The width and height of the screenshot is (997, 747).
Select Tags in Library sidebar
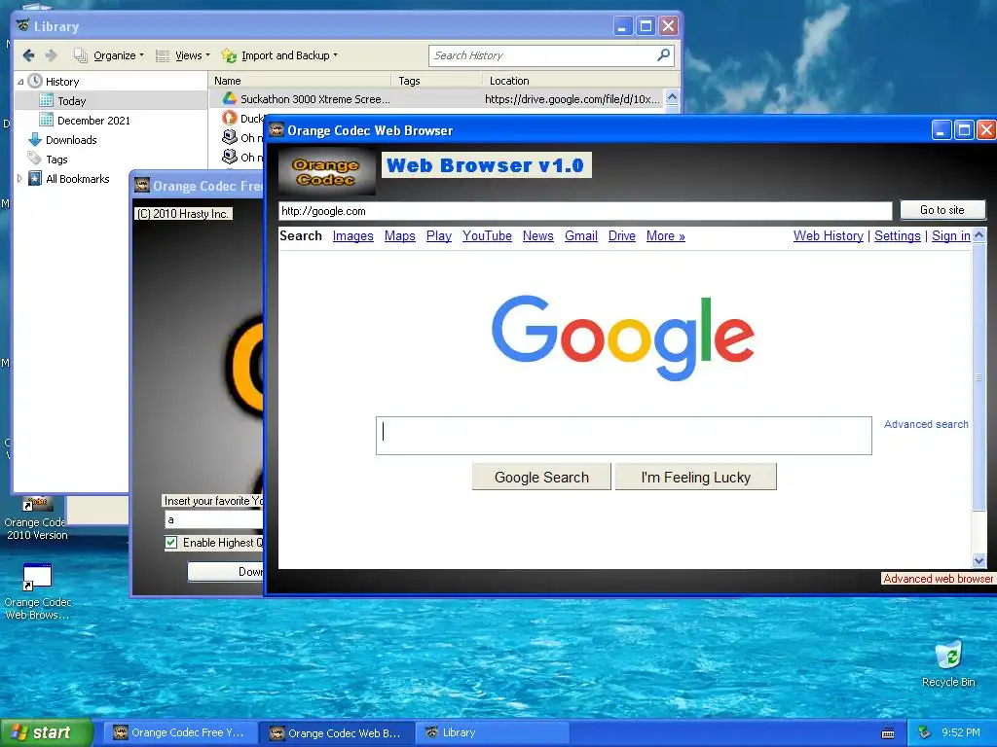pyautogui.click(x=55, y=160)
